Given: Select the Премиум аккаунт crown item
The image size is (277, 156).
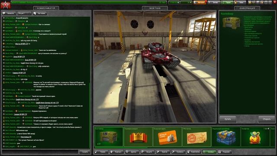Looking at the screenshot, I should point(138,137).
